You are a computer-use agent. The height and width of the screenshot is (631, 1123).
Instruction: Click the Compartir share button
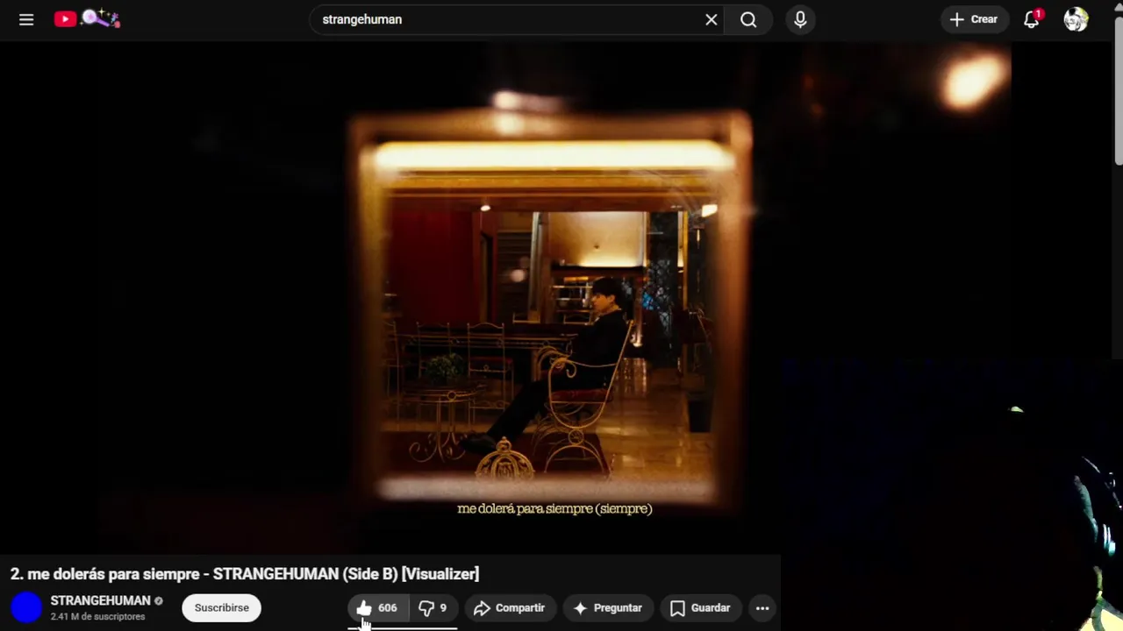click(x=510, y=607)
